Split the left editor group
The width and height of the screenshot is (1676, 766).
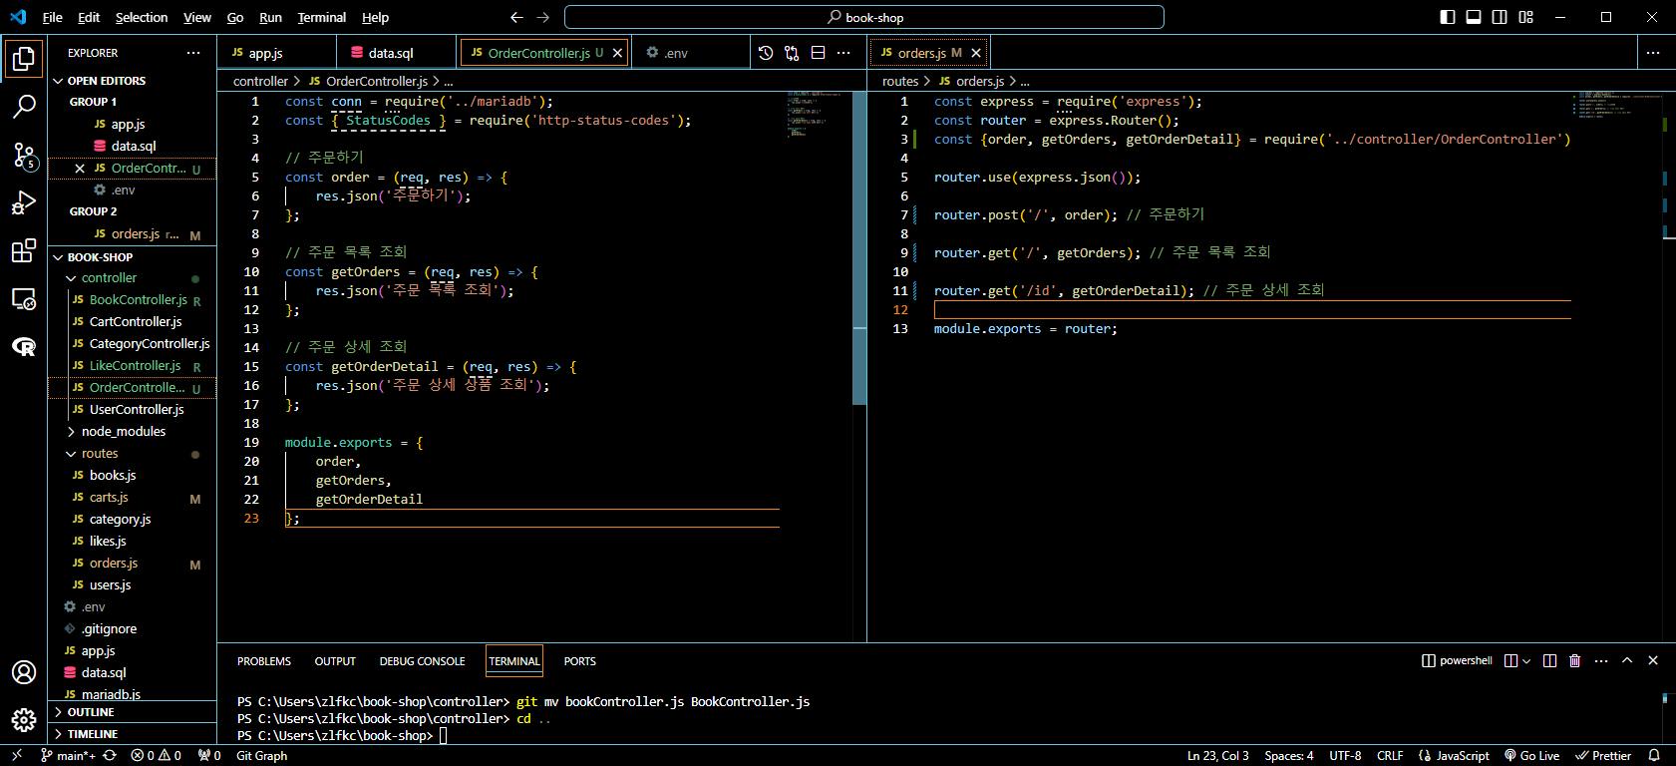(818, 53)
